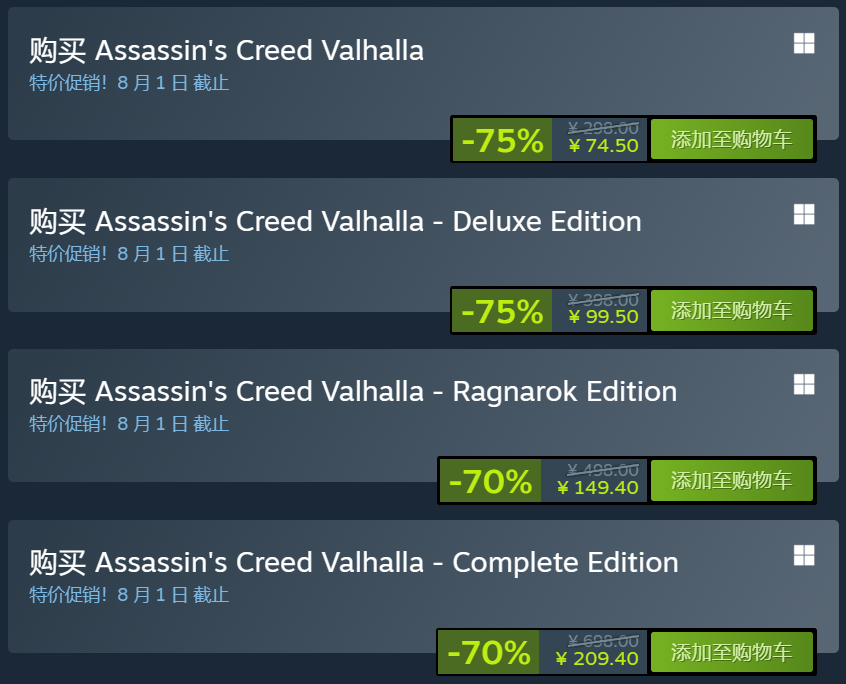The image size is (846, 684).
Task: Click the -75% badge on base game
Action: click(x=502, y=140)
